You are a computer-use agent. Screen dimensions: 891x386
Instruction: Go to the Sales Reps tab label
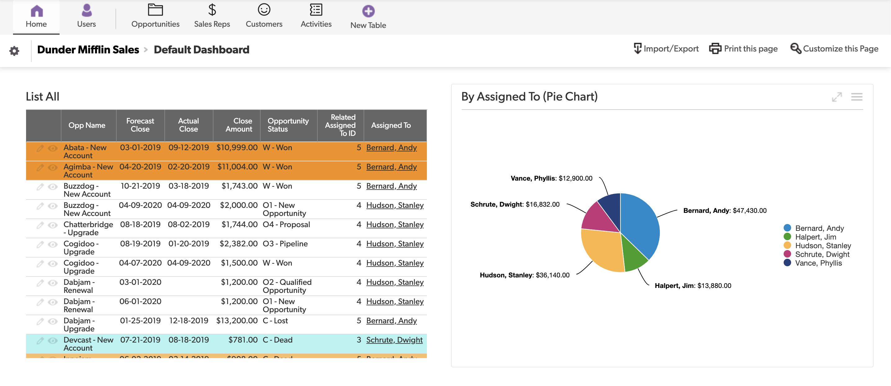(212, 24)
